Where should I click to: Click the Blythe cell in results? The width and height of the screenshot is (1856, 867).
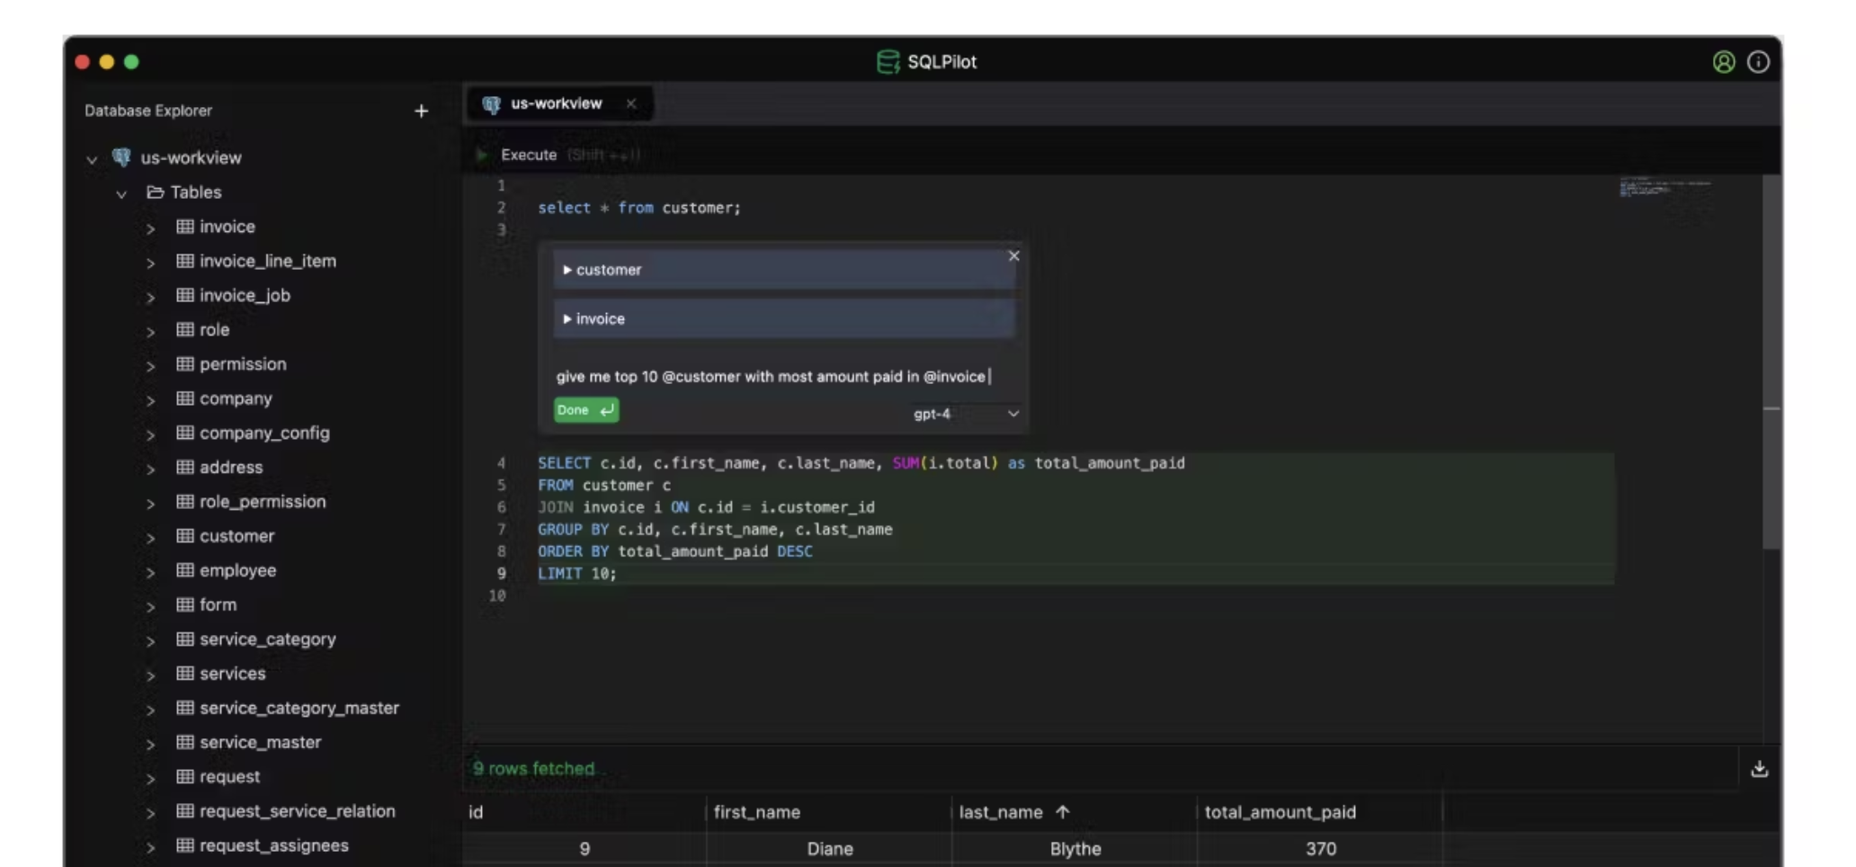[1075, 849]
